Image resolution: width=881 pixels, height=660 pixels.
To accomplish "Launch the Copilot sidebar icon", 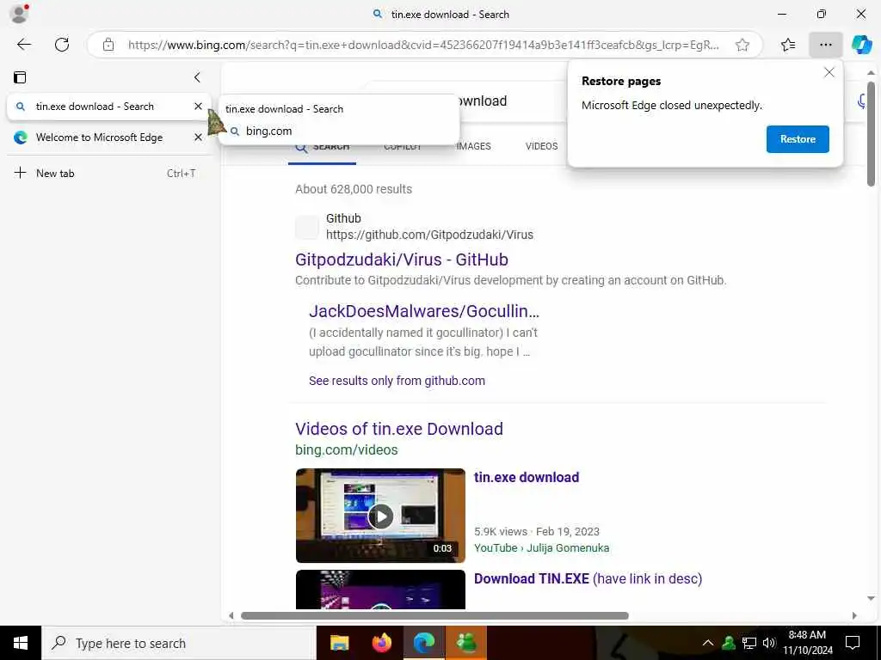I will [x=861, y=45].
